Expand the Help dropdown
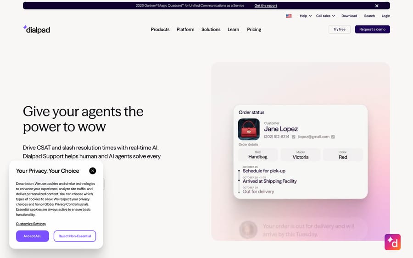 (x=306, y=16)
